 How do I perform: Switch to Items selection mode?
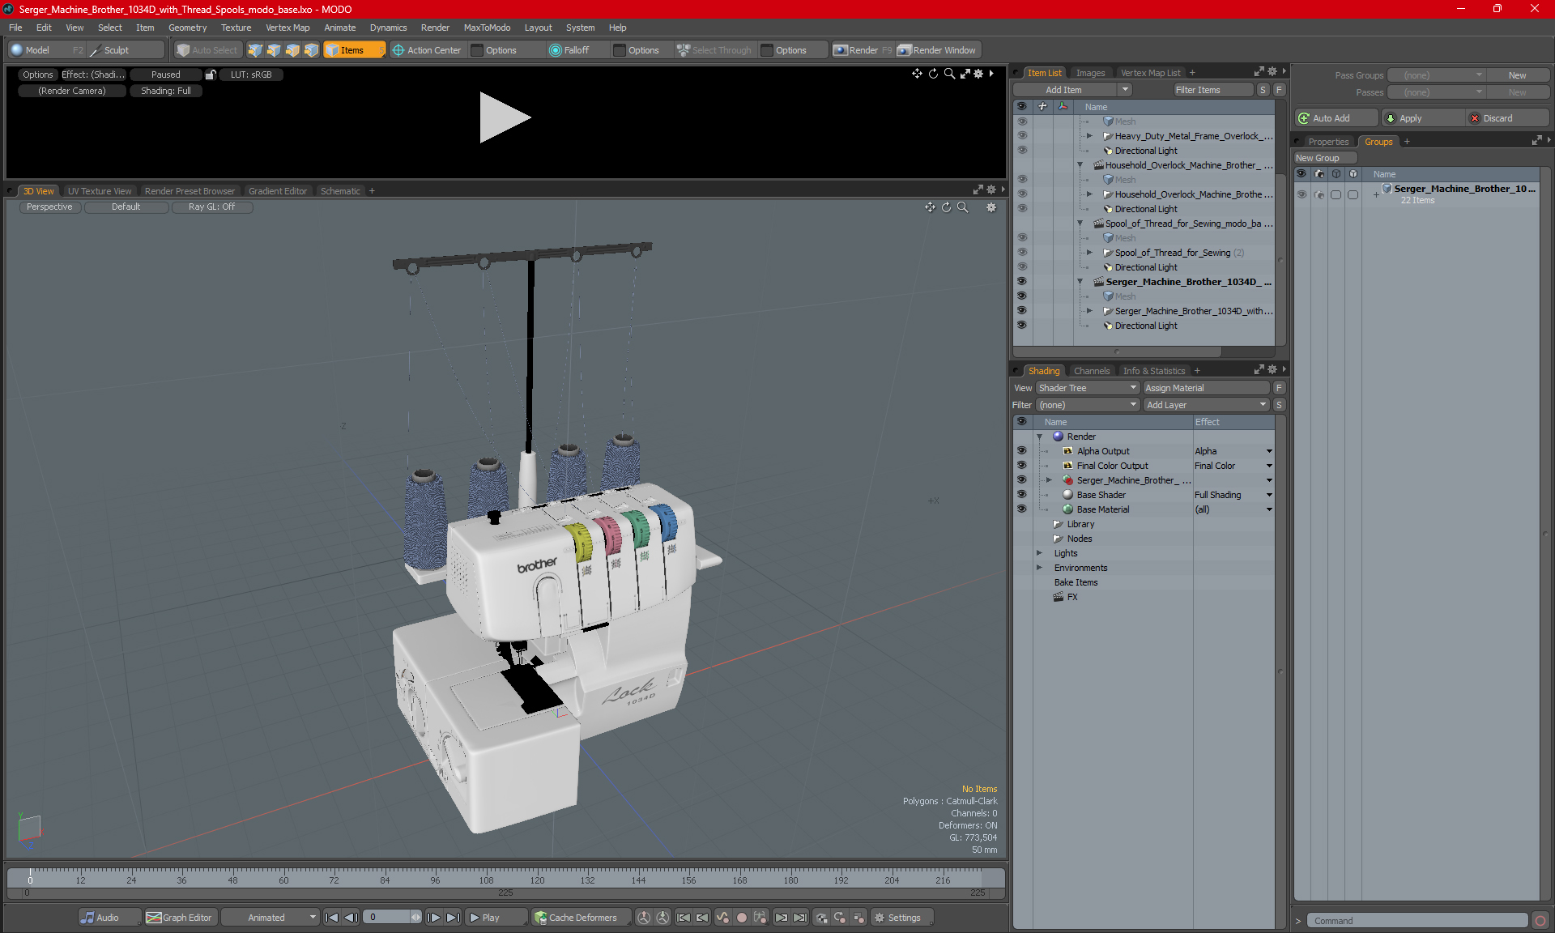click(x=354, y=50)
